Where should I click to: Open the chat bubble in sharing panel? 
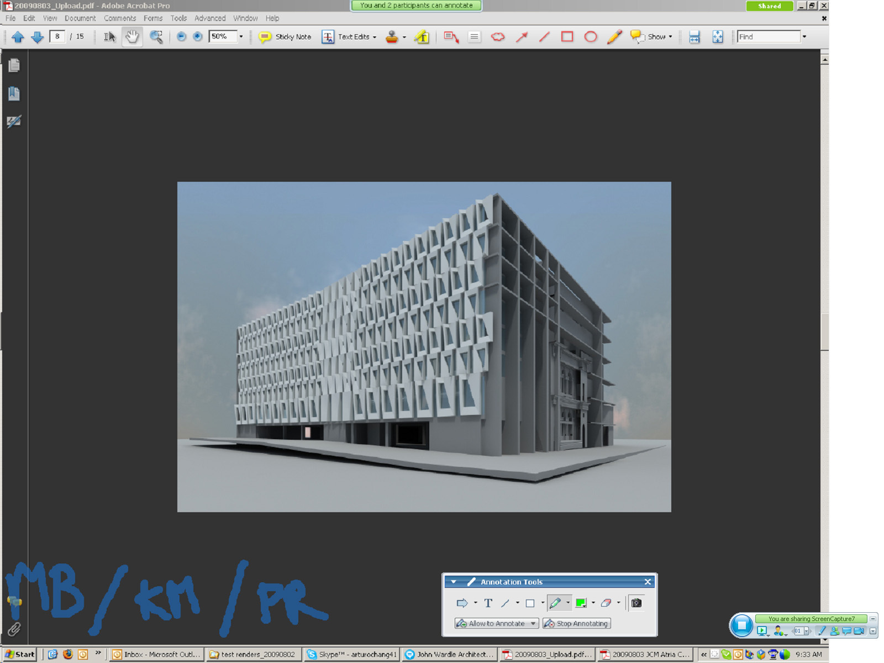(846, 631)
